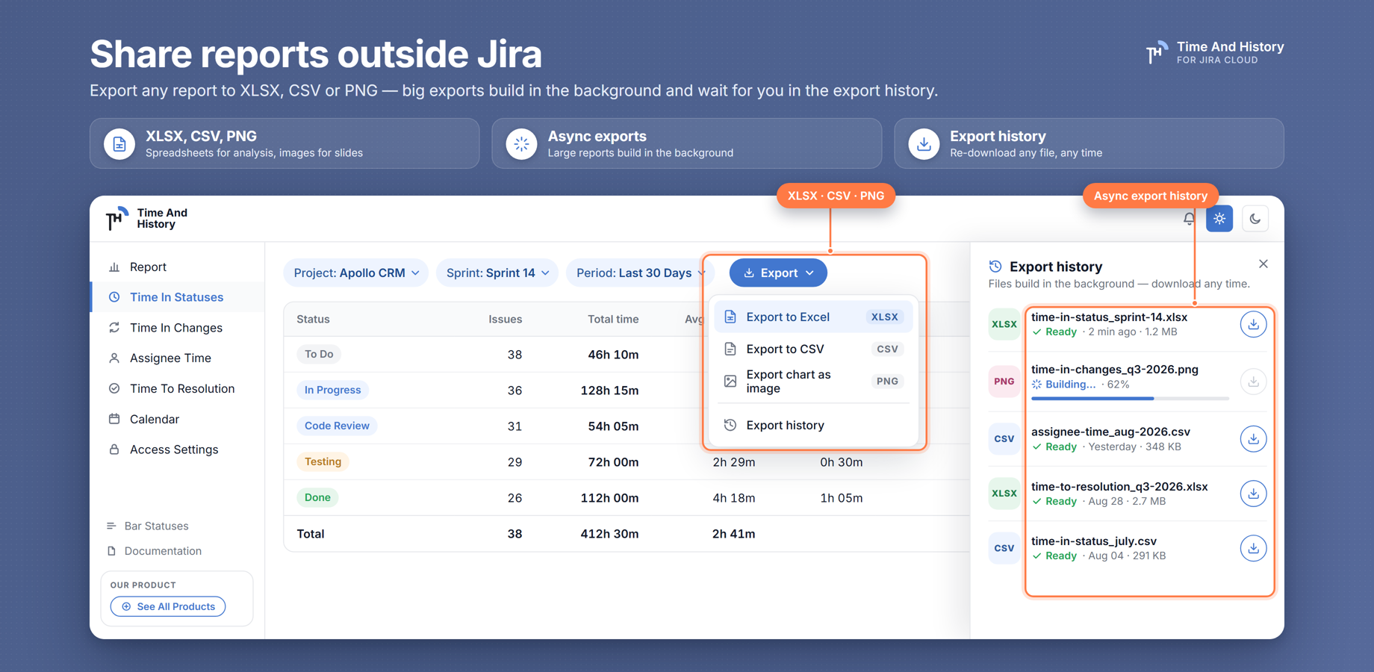Click the Export history feature card
The height and width of the screenshot is (672, 1374).
[x=1089, y=143]
